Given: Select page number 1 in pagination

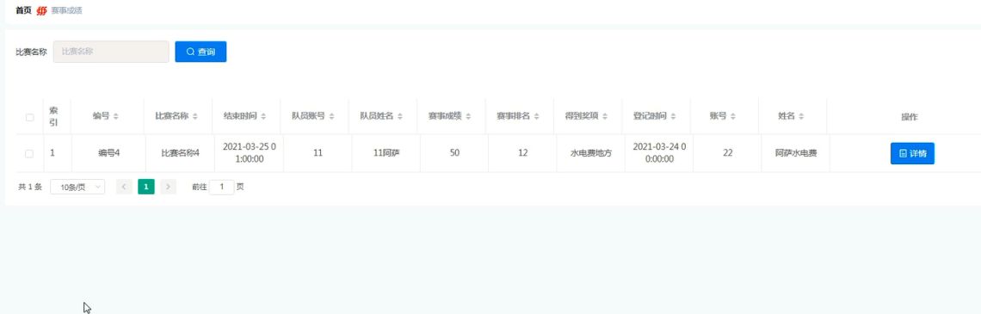Looking at the screenshot, I should tap(145, 187).
